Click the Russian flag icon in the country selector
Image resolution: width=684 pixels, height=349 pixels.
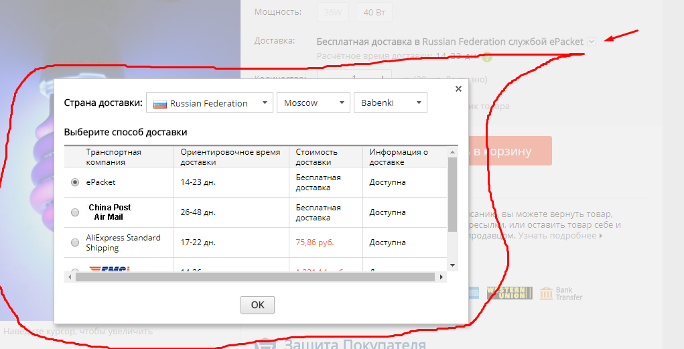[x=159, y=104]
